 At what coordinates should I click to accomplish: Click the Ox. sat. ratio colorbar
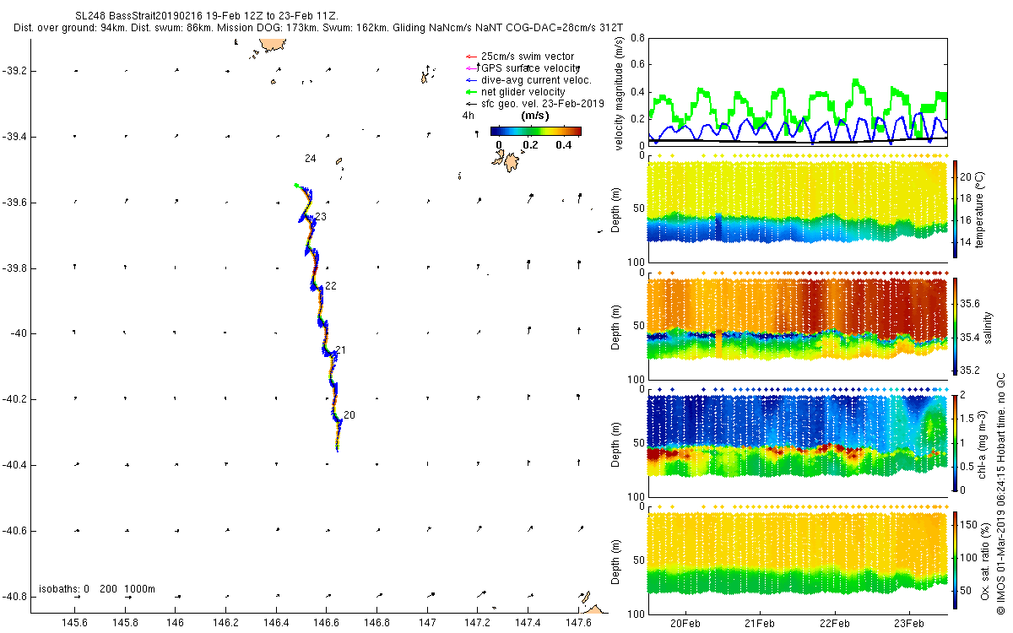click(956, 557)
